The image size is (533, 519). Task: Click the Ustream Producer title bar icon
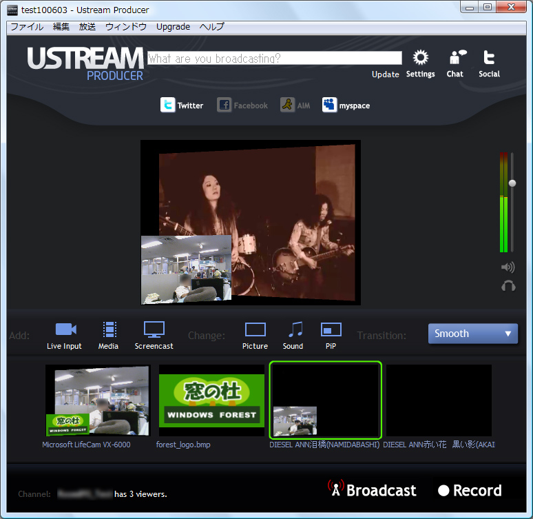click(12, 10)
